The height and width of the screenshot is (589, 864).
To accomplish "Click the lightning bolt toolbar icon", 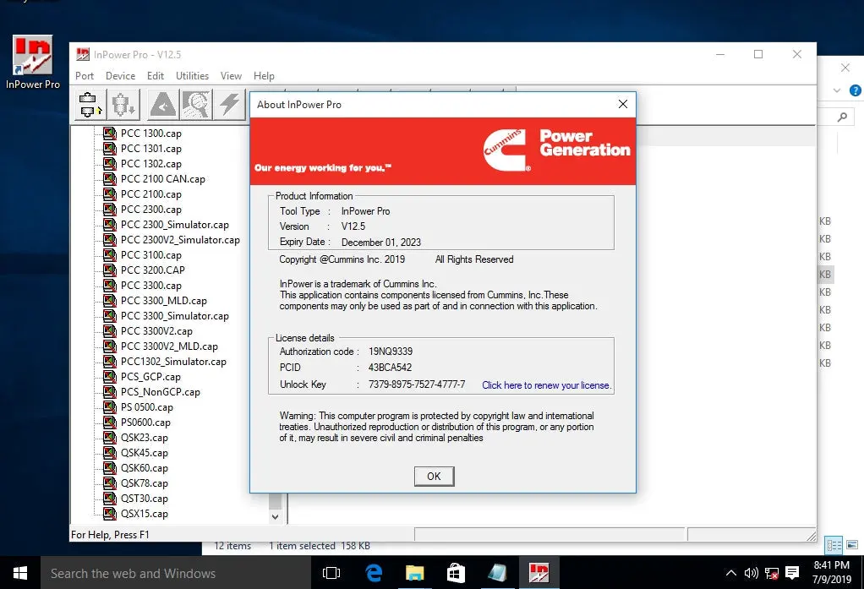I will 230,105.
